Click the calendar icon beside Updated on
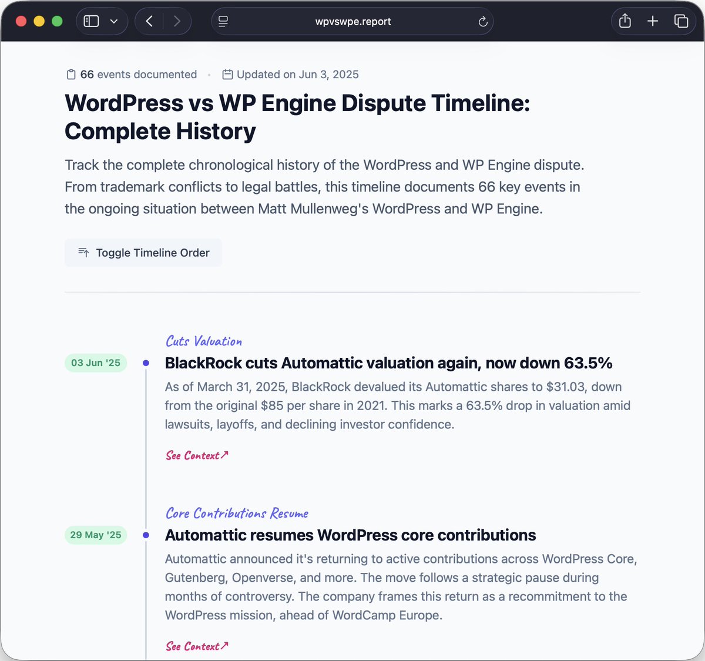 click(x=227, y=75)
